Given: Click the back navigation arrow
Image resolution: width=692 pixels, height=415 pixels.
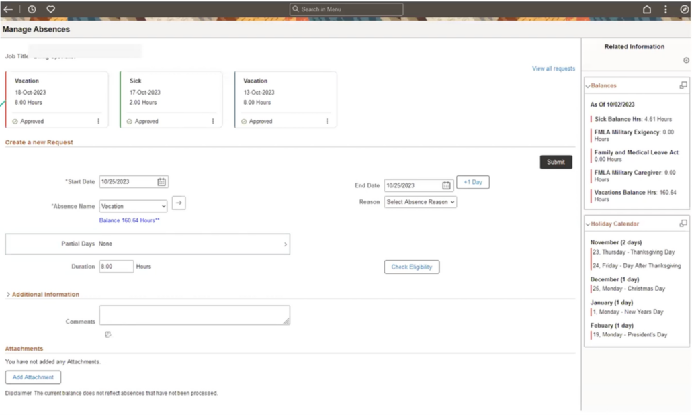Looking at the screenshot, I should (9, 9).
